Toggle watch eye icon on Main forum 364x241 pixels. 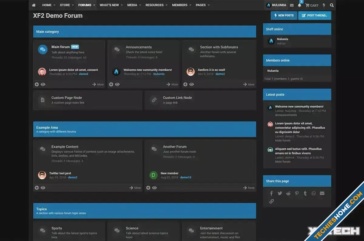click(x=43, y=84)
